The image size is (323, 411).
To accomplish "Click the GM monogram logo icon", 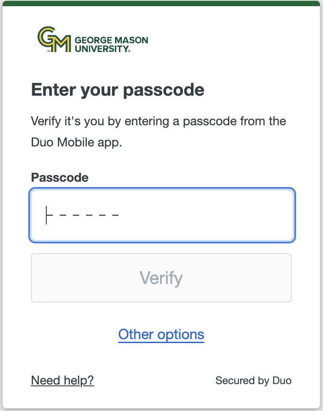I will pyautogui.click(x=55, y=40).
